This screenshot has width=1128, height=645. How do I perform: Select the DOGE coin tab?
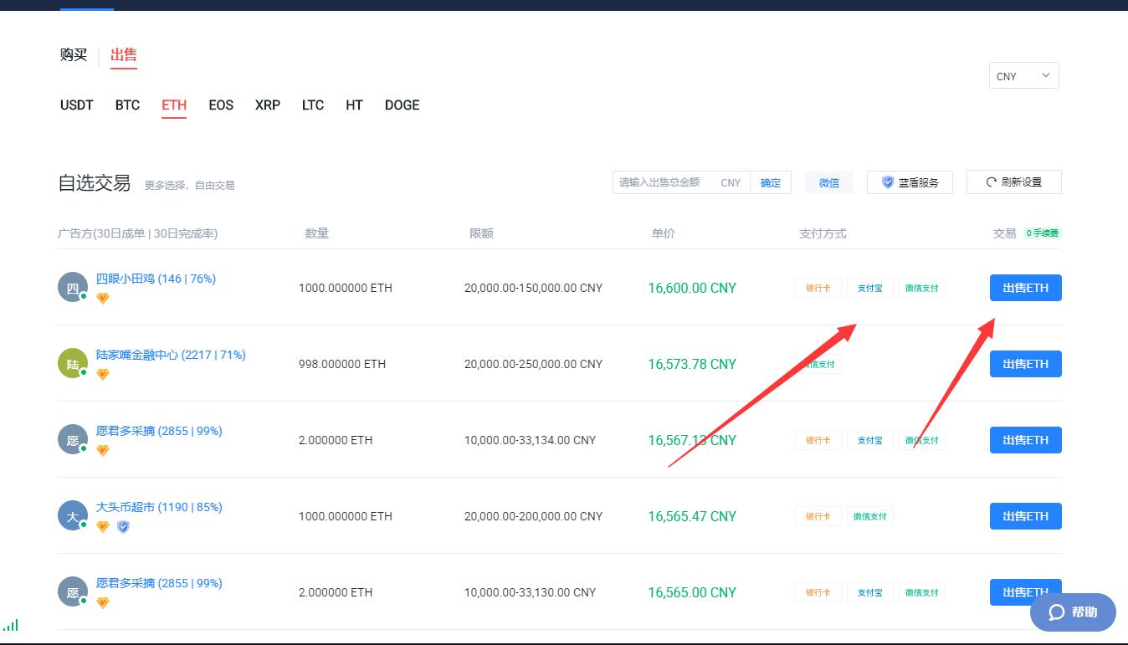(402, 105)
